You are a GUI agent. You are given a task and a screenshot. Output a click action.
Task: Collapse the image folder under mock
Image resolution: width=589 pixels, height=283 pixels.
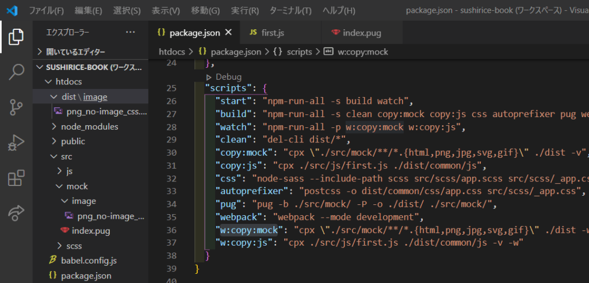click(x=90, y=201)
